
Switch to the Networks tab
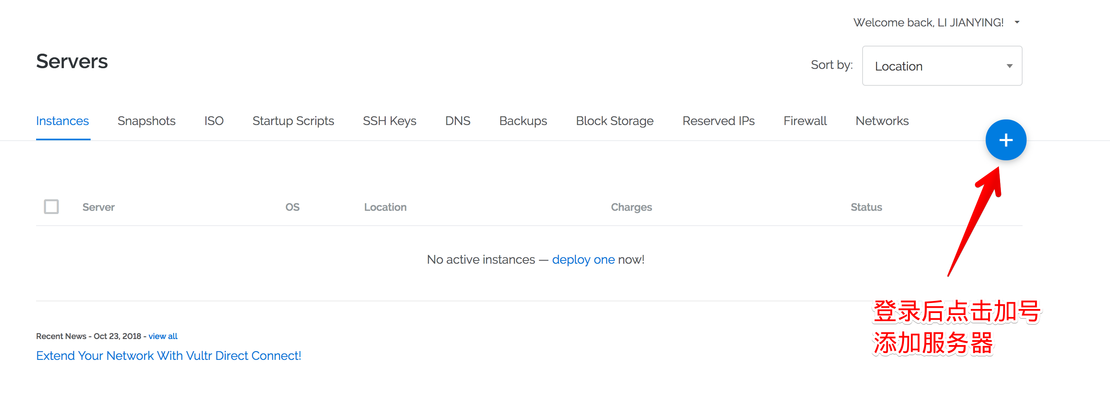coord(881,121)
